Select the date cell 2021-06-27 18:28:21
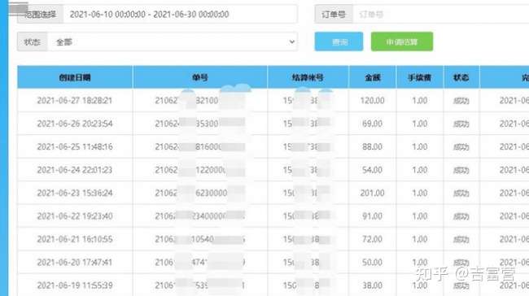529x296 pixels. [75, 101]
